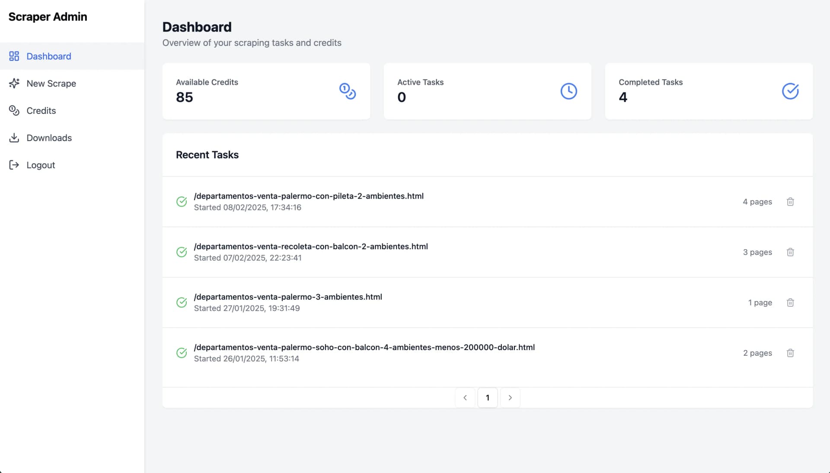Click departamentos-venta-palermo-pileta task link
The width and height of the screenshot is (830, 473).
pyautogui.click(x=308, y=196)
